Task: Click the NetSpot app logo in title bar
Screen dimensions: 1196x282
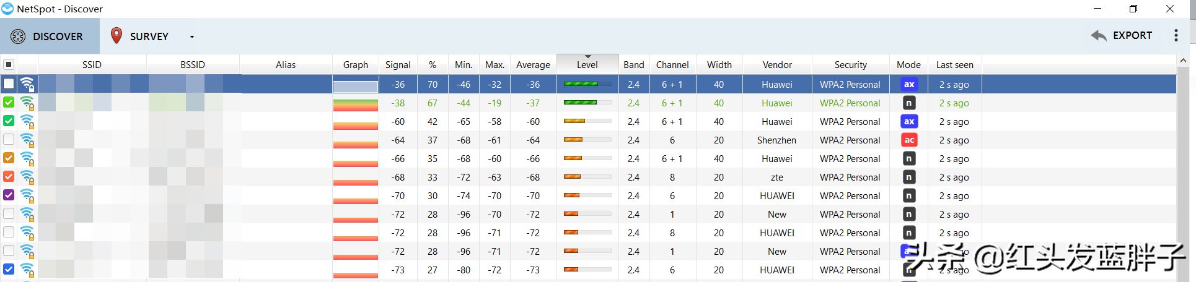Action: click(7, 9)
